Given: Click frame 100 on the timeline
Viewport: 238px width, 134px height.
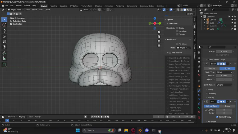Looking at the screenshot, I should [x=80, y=120].
